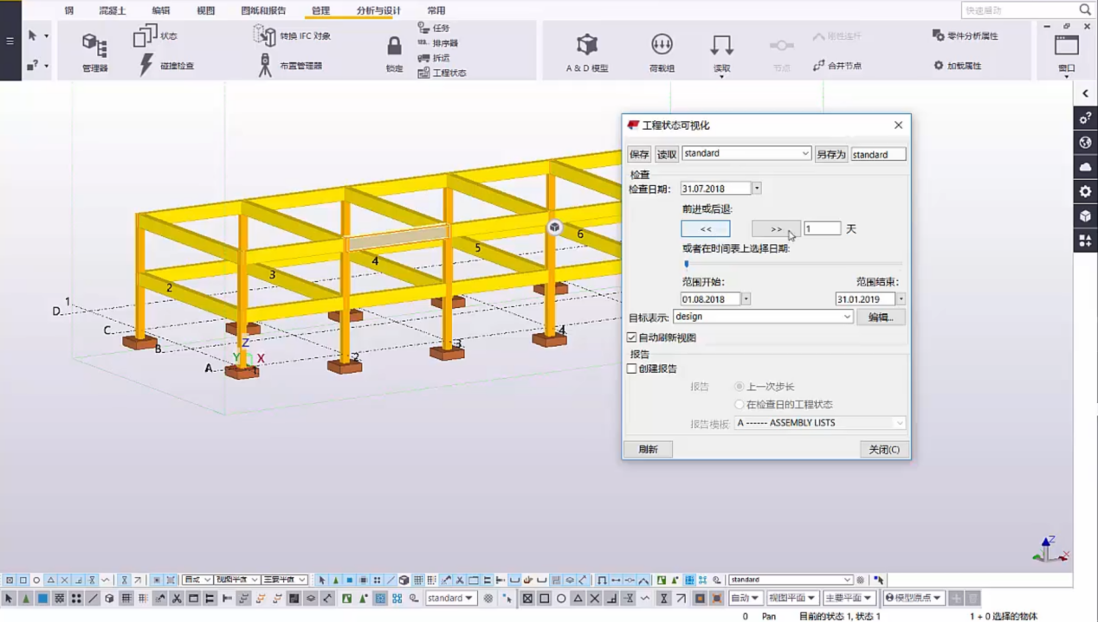Switch to the 混凝土 concrete tab
Screen dimensions: 1098x622
(x=113, y=10)
